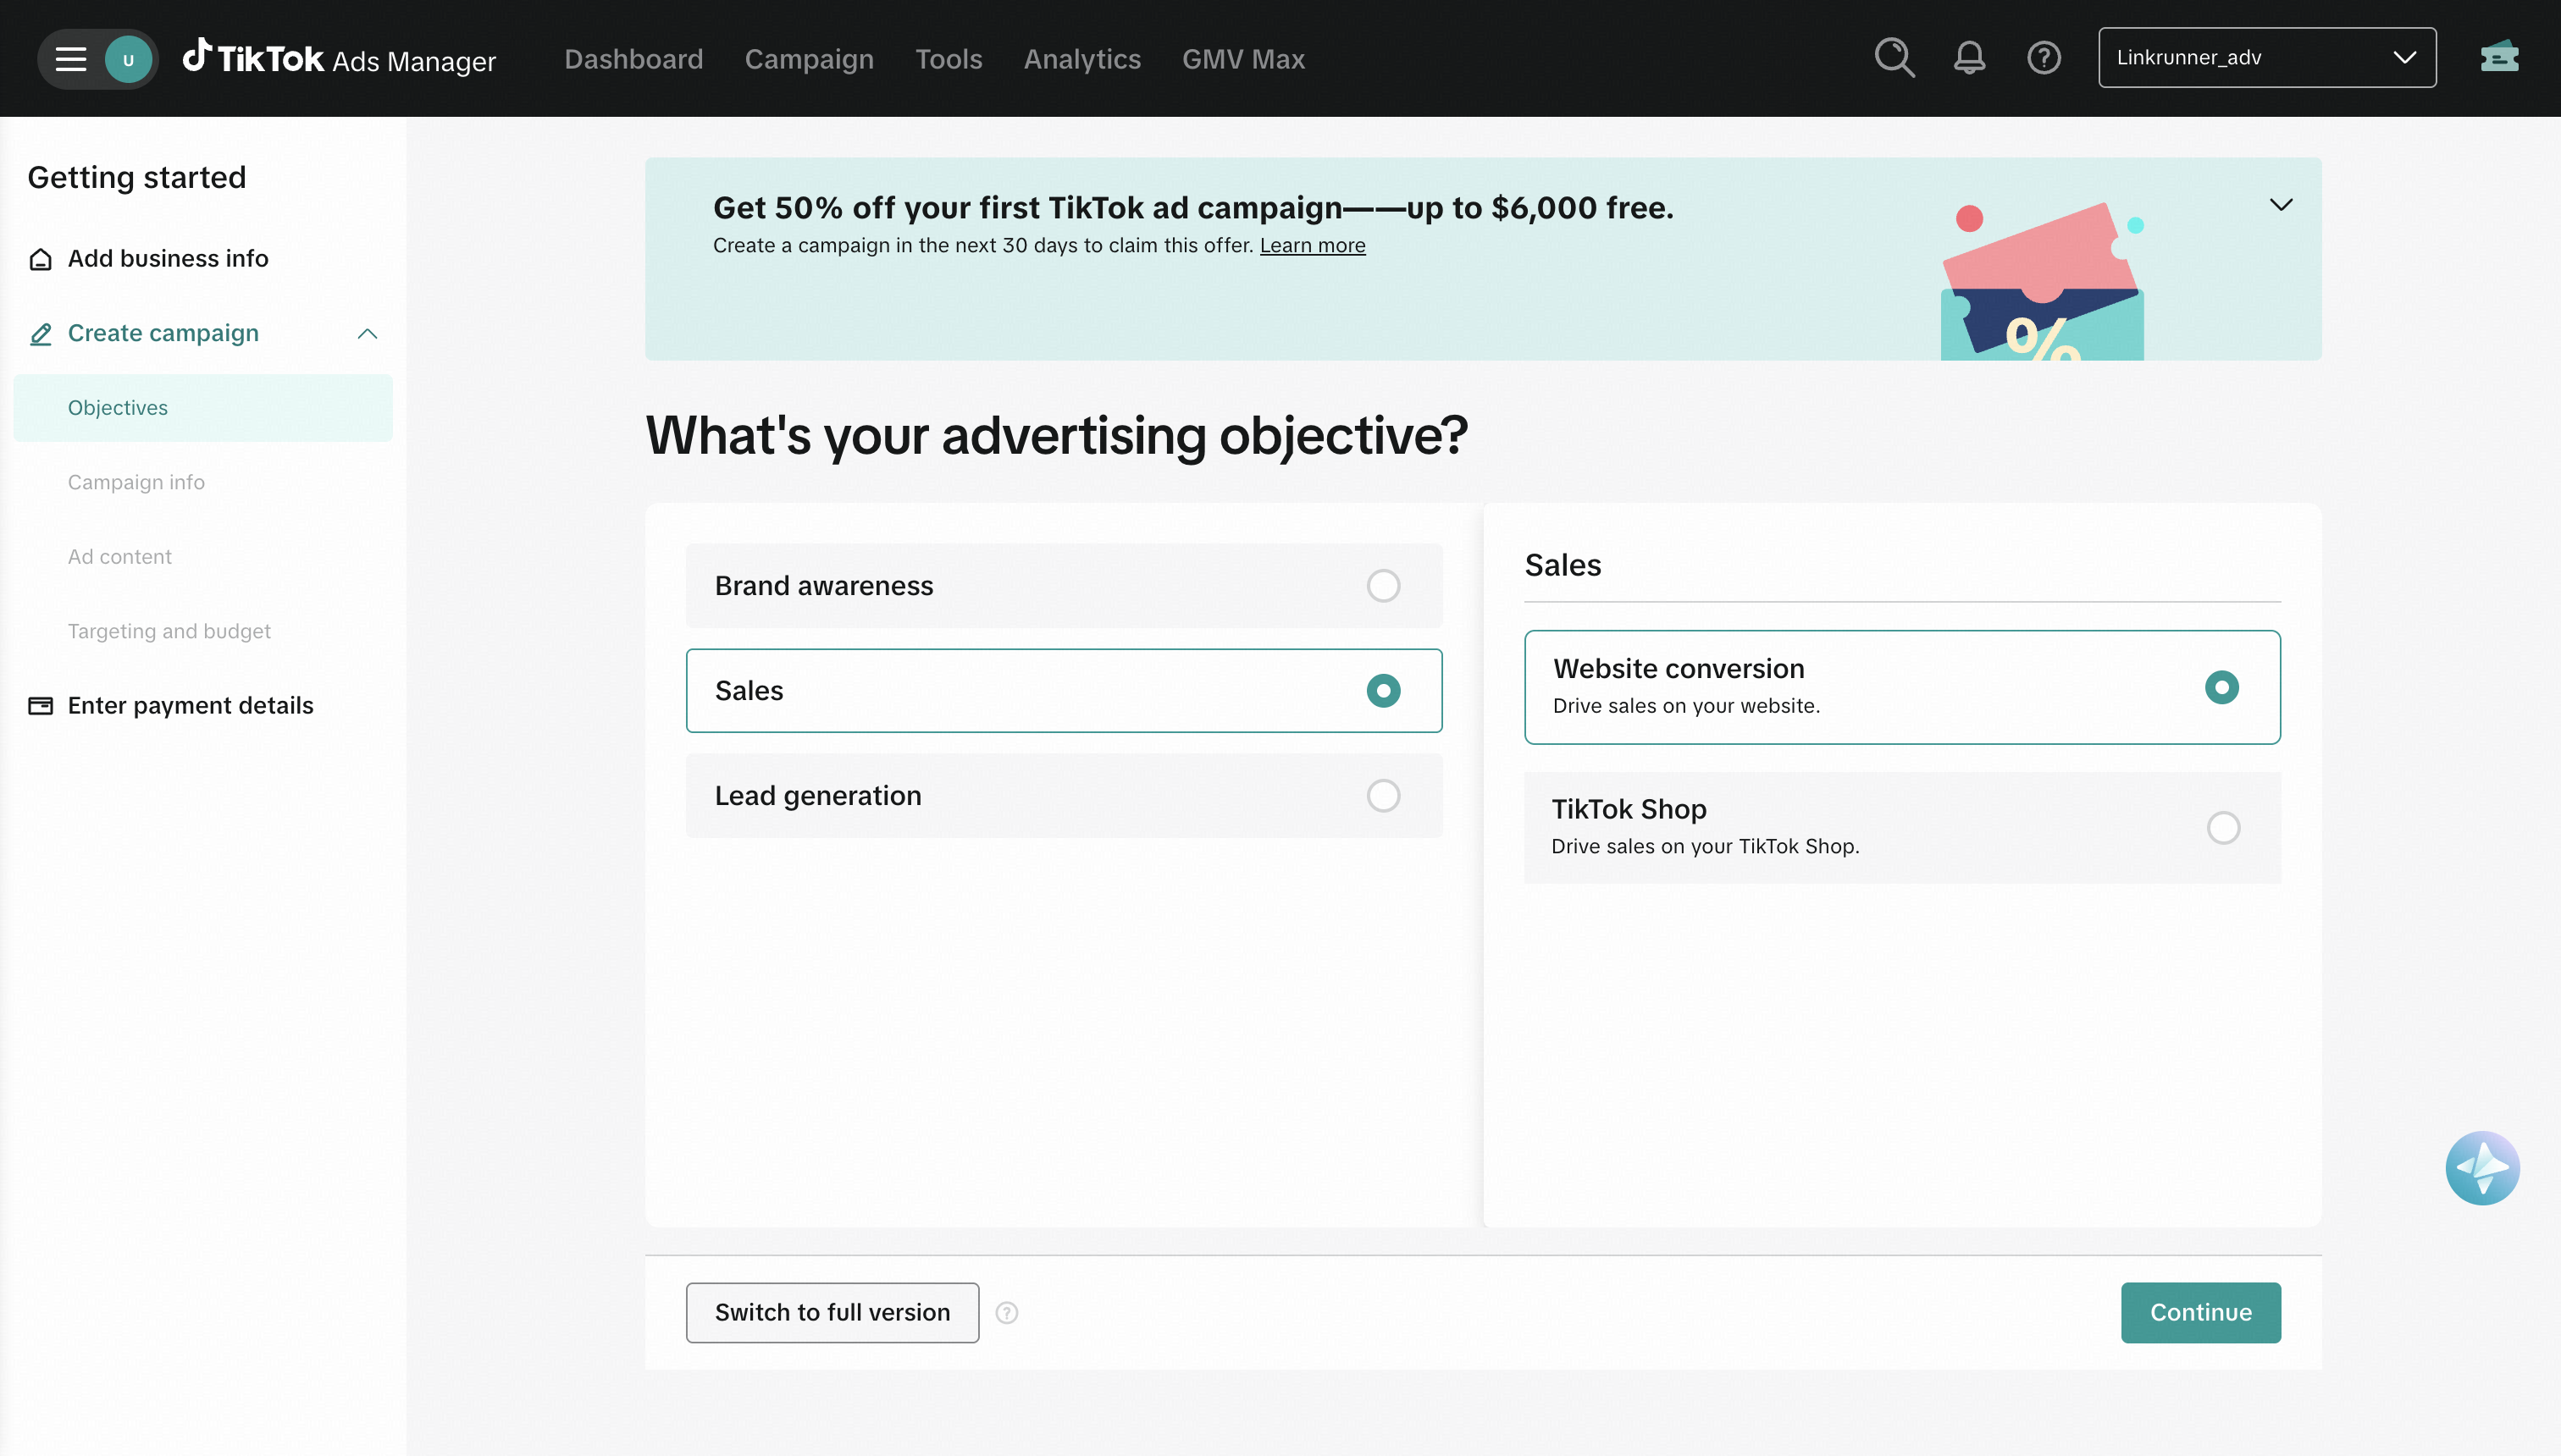Open the Campaign menu
The width and height of the screenshot is (2561, 1456).
click(x=808, y=59)
